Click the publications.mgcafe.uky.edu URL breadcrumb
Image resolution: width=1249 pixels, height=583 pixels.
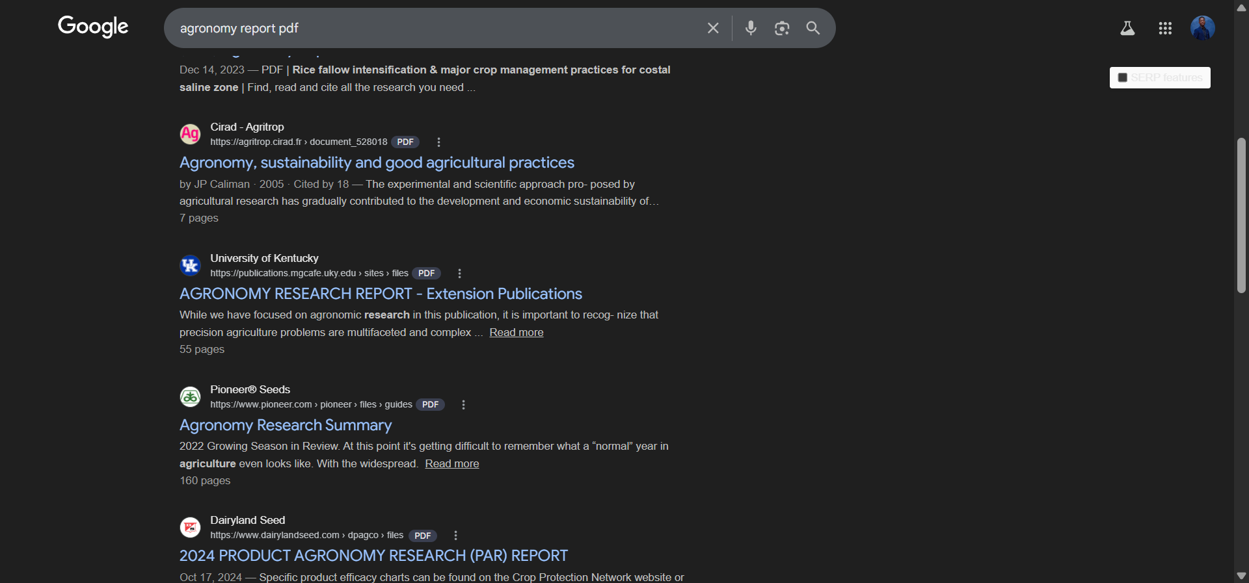(309, 273)
